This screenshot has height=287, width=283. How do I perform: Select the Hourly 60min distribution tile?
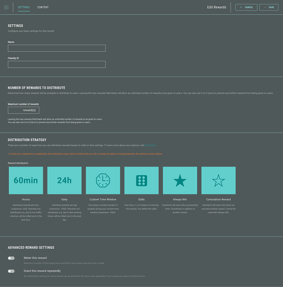tap(26, 180)
